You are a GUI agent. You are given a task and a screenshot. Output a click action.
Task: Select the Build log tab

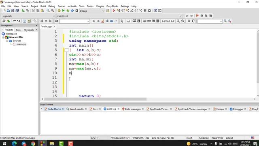pyautogui.click(x=111, y=109)
